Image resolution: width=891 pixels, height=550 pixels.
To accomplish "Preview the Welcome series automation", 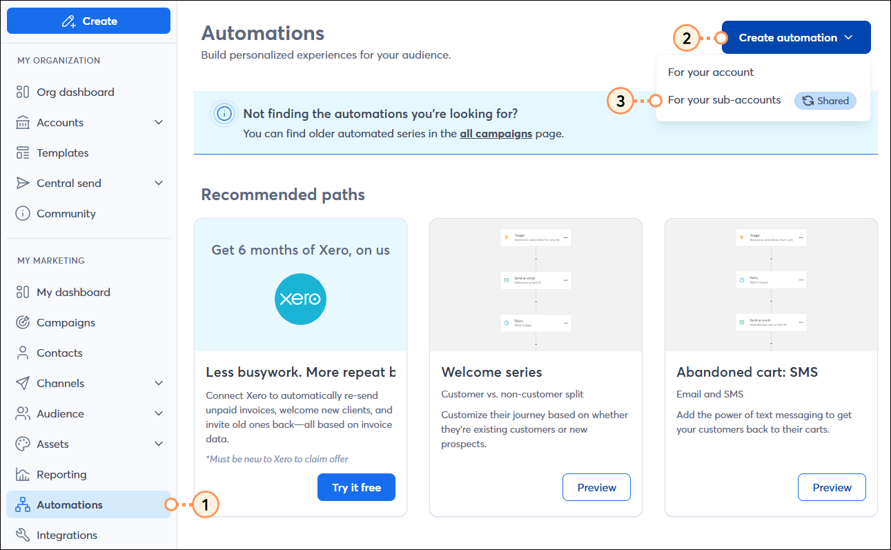I will [596, 487].
